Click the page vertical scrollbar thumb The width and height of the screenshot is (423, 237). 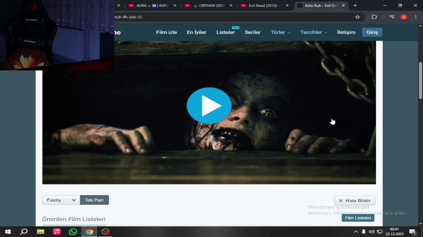point(420,81)
